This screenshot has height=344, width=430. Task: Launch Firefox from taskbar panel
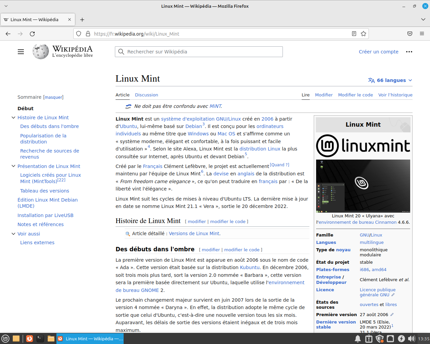coord(30,339)
